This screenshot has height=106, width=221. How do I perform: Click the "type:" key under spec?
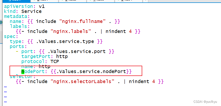(17, 41)
